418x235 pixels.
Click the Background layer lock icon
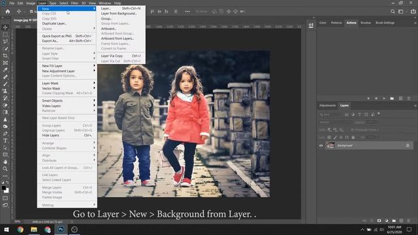[408, 145]
